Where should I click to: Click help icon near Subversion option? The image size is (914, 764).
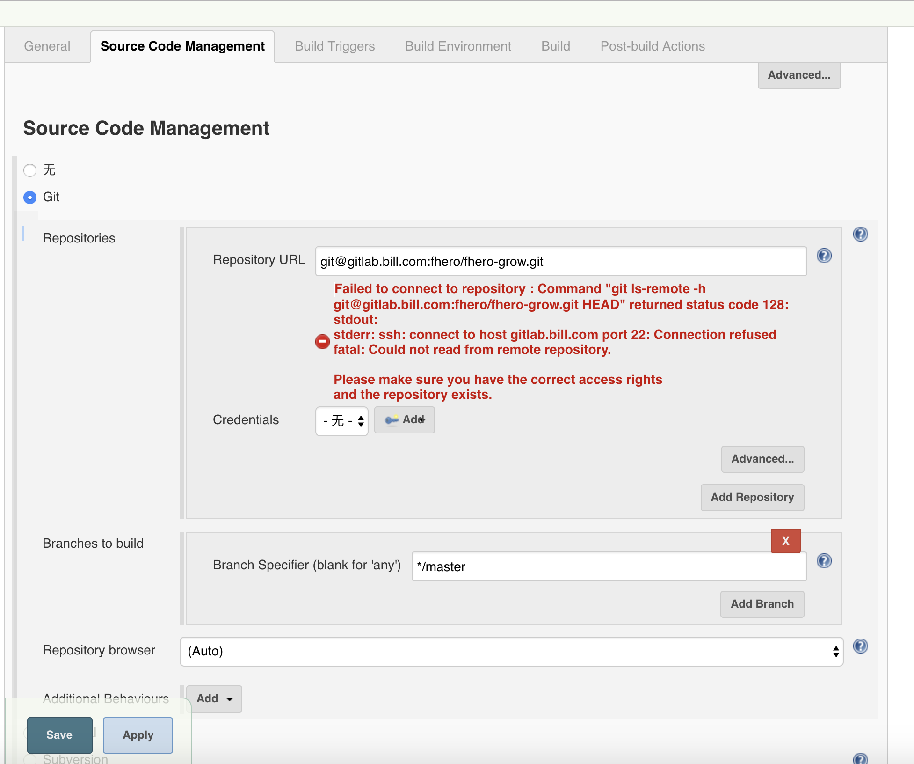[x=860, y=758]
